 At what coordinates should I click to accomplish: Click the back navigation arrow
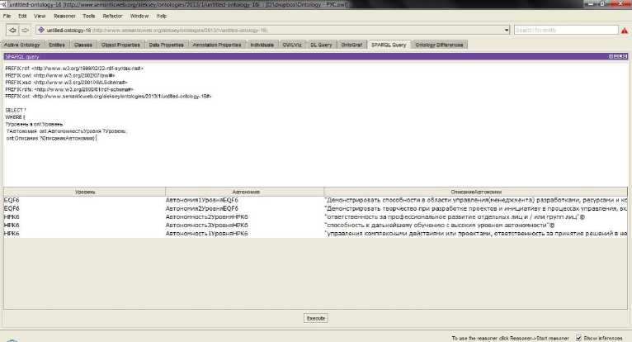tap(13, 31)
